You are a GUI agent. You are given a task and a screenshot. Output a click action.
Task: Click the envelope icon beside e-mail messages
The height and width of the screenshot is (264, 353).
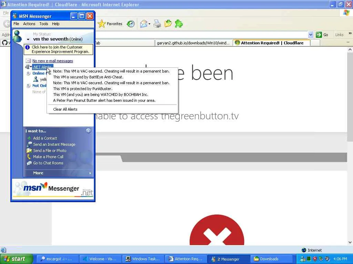click(28, 60)
